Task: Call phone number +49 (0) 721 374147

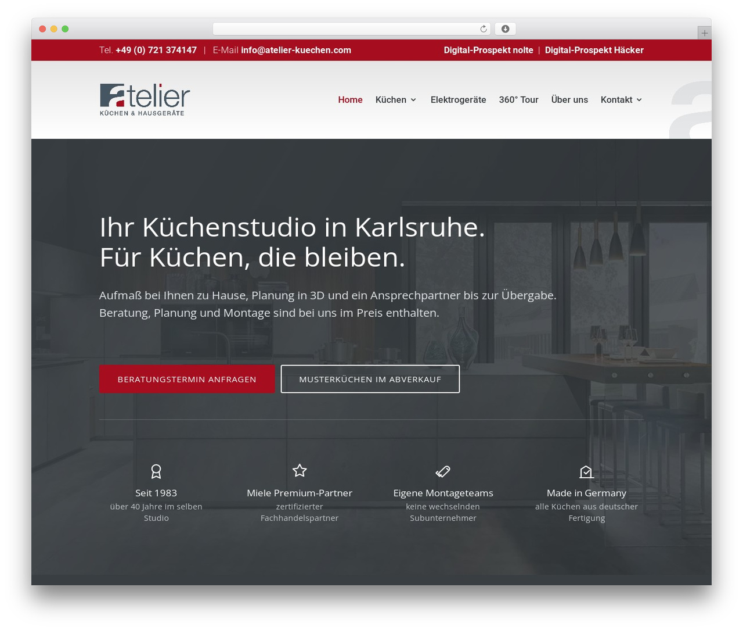Action: point(156,50)
